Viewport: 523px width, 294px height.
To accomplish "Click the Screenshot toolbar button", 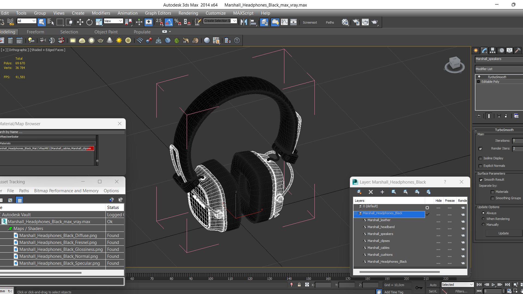I will tap(310, 23).
